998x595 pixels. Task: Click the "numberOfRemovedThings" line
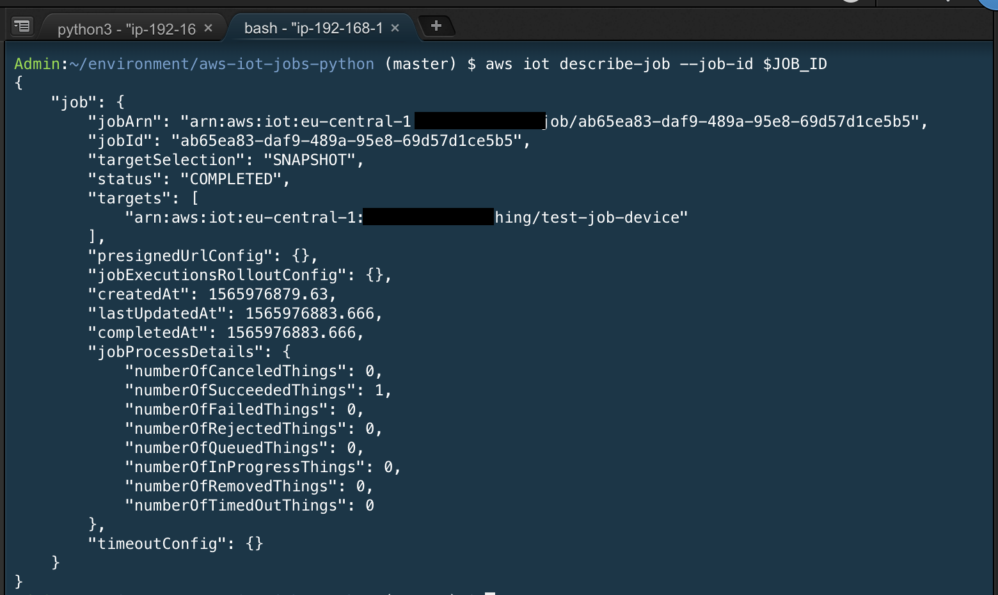(249, 486)
